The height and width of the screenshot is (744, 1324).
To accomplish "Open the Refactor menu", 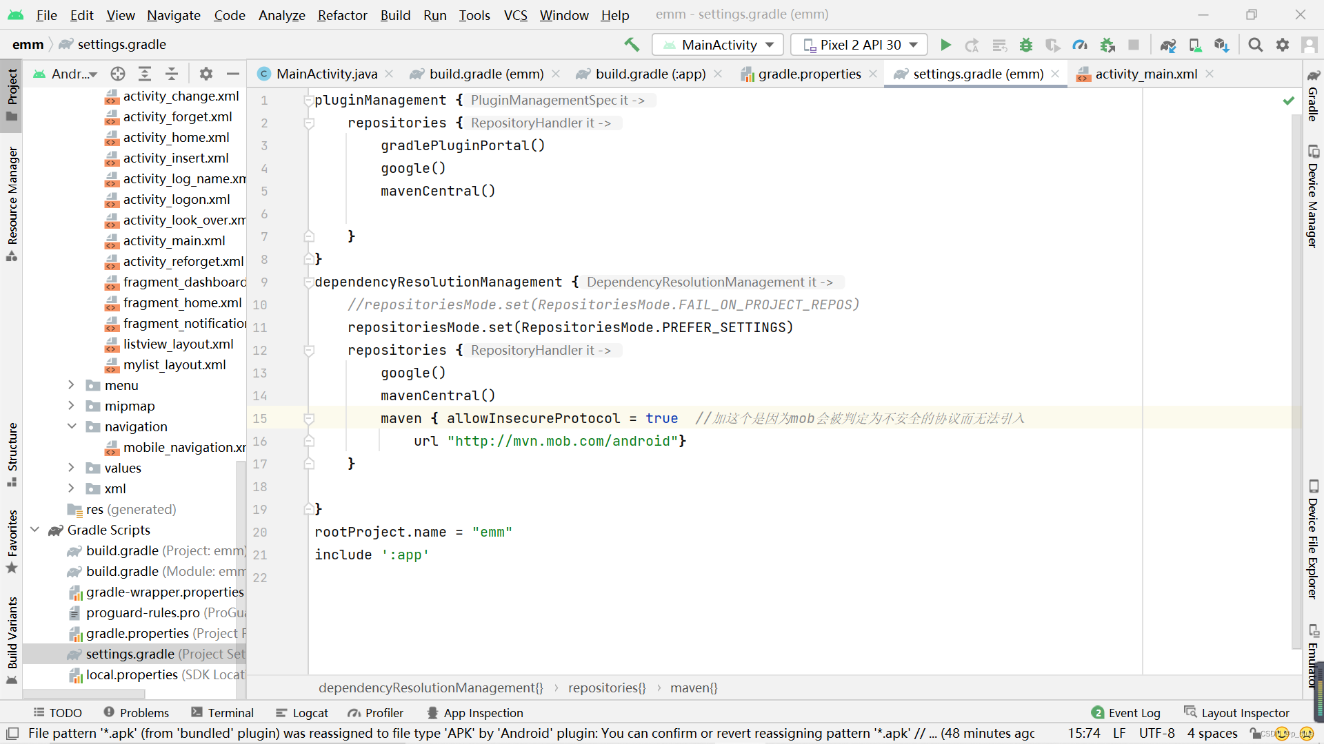I will (x=342, y=15).
